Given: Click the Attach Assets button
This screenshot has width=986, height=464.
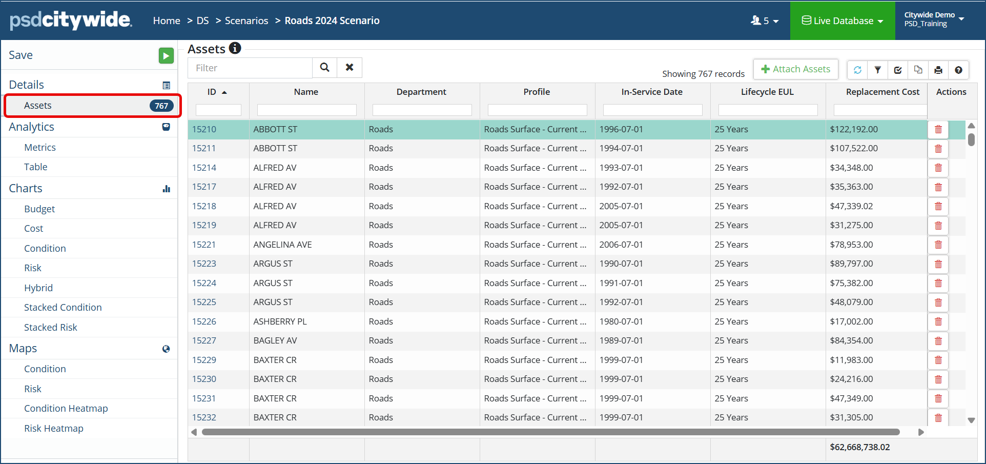Looking at the screenshot, I should pyautogui.click(x=795, y=69).
